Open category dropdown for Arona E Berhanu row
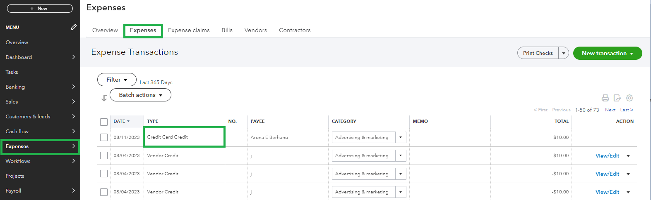 [x=400, y=137]
